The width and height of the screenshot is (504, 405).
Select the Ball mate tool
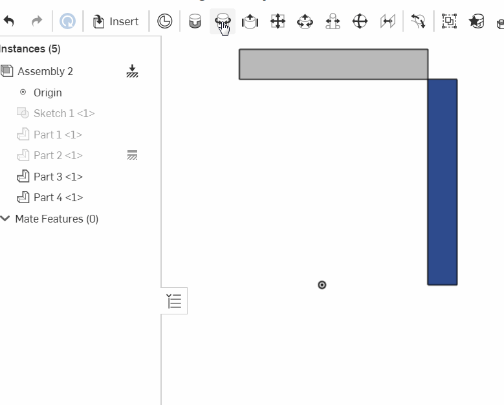point(360,21)
